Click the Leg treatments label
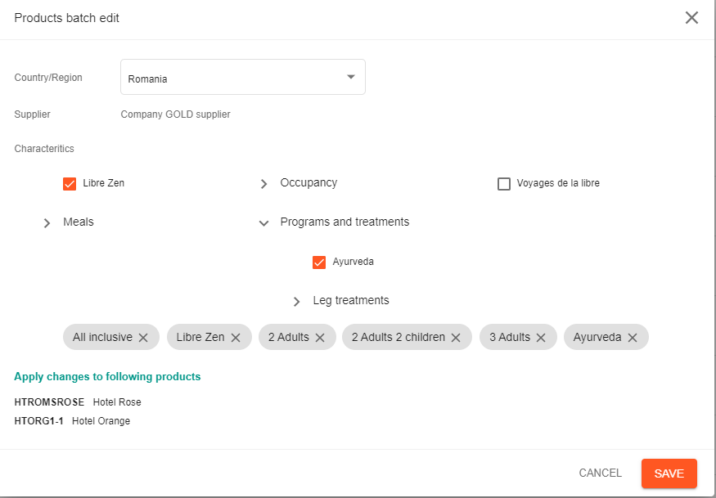 pyautogui.click(x=351, y=300)
